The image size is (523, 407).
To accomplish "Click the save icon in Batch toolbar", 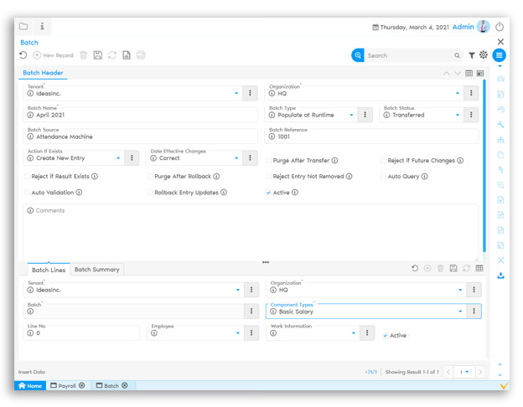I will 98,55.
